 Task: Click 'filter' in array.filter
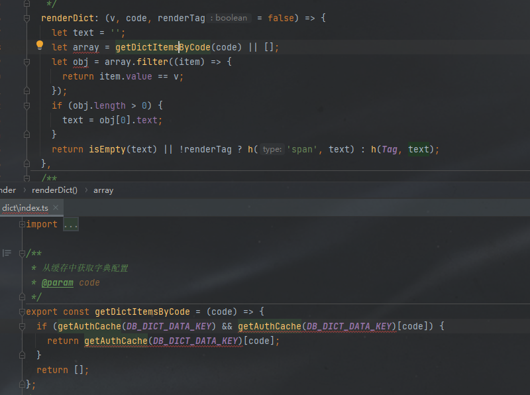coord(152,62)
